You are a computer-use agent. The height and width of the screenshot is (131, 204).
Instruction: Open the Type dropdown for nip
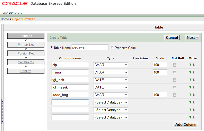[x=111, y=65]
